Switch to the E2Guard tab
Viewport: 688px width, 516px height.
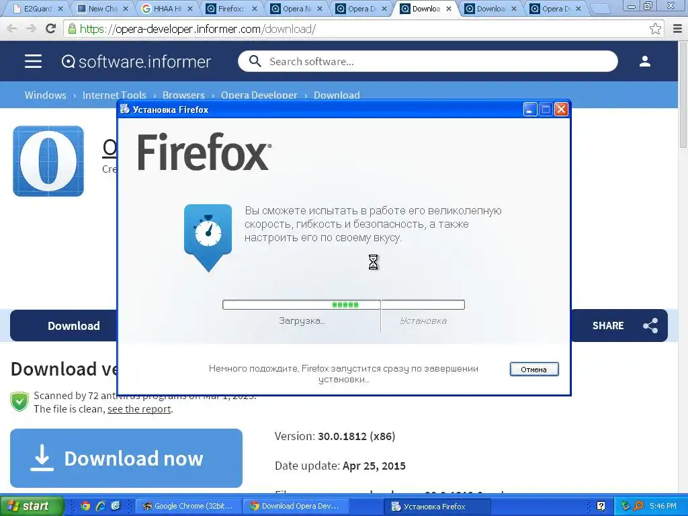38,8
